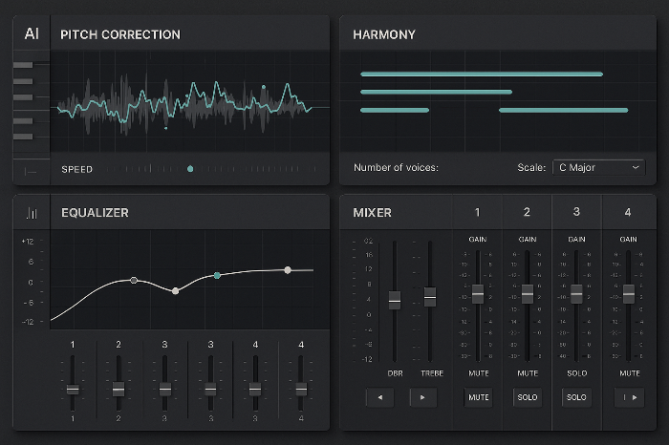Screen dimensions: 669x445
Task: Select the Mixer channel 4 header
Action: pyautogui.click(x=628, y=212)
